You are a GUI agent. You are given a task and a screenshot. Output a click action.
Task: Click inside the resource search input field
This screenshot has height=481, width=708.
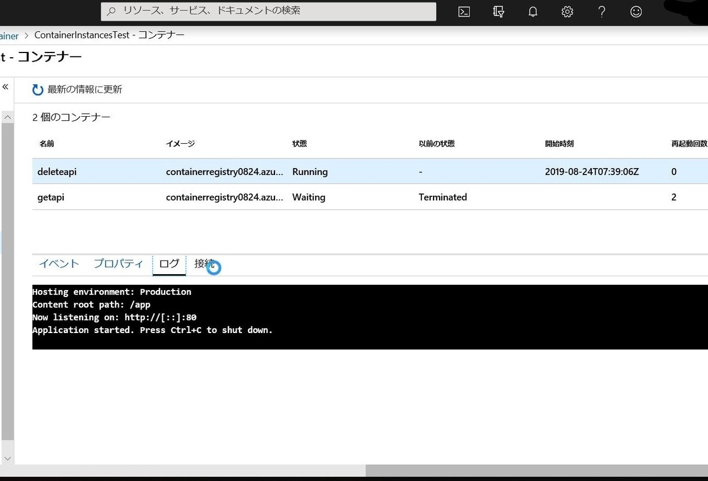(265, 11)
